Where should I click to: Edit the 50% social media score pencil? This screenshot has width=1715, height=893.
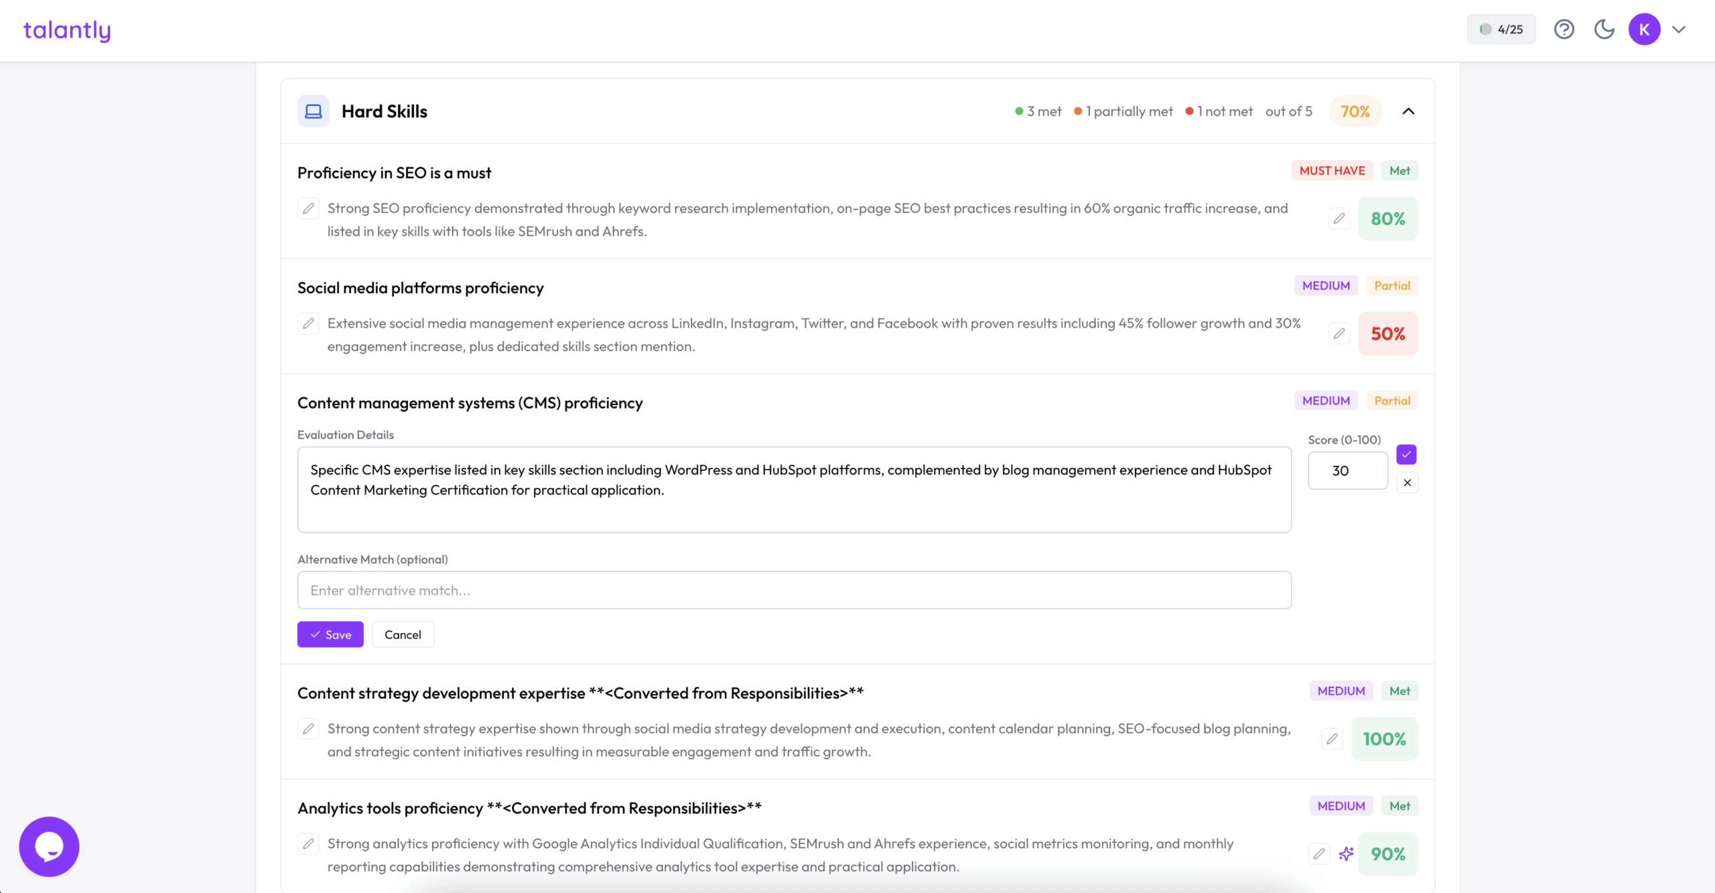[x=1339, y=334]
